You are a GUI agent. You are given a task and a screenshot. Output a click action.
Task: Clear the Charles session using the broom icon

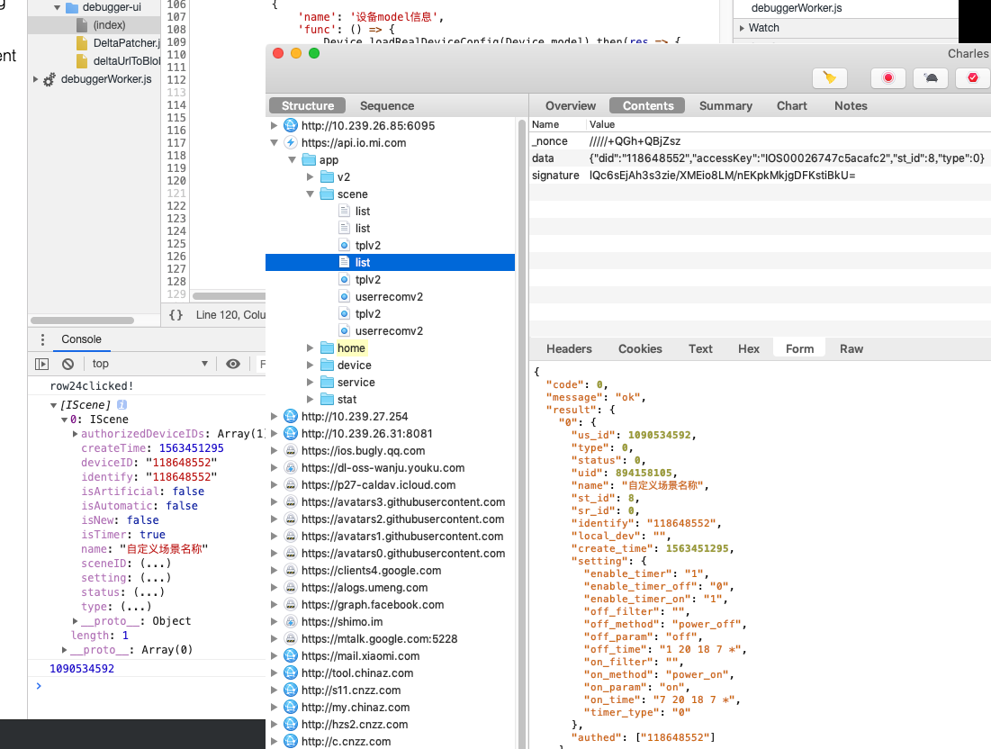[x=829, y=78]
